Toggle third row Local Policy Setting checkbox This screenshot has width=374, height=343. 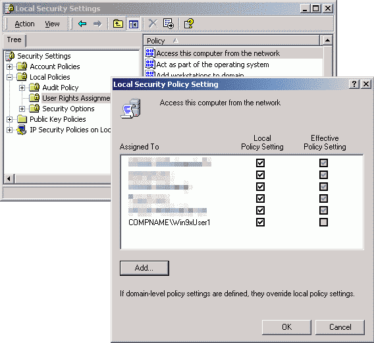[260, 186]
